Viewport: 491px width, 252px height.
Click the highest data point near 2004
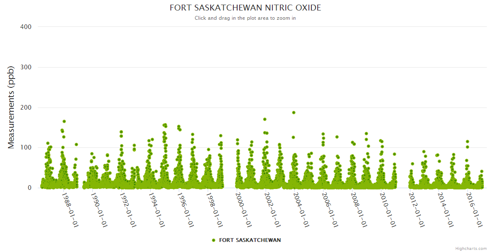click(x=294, y=113)
